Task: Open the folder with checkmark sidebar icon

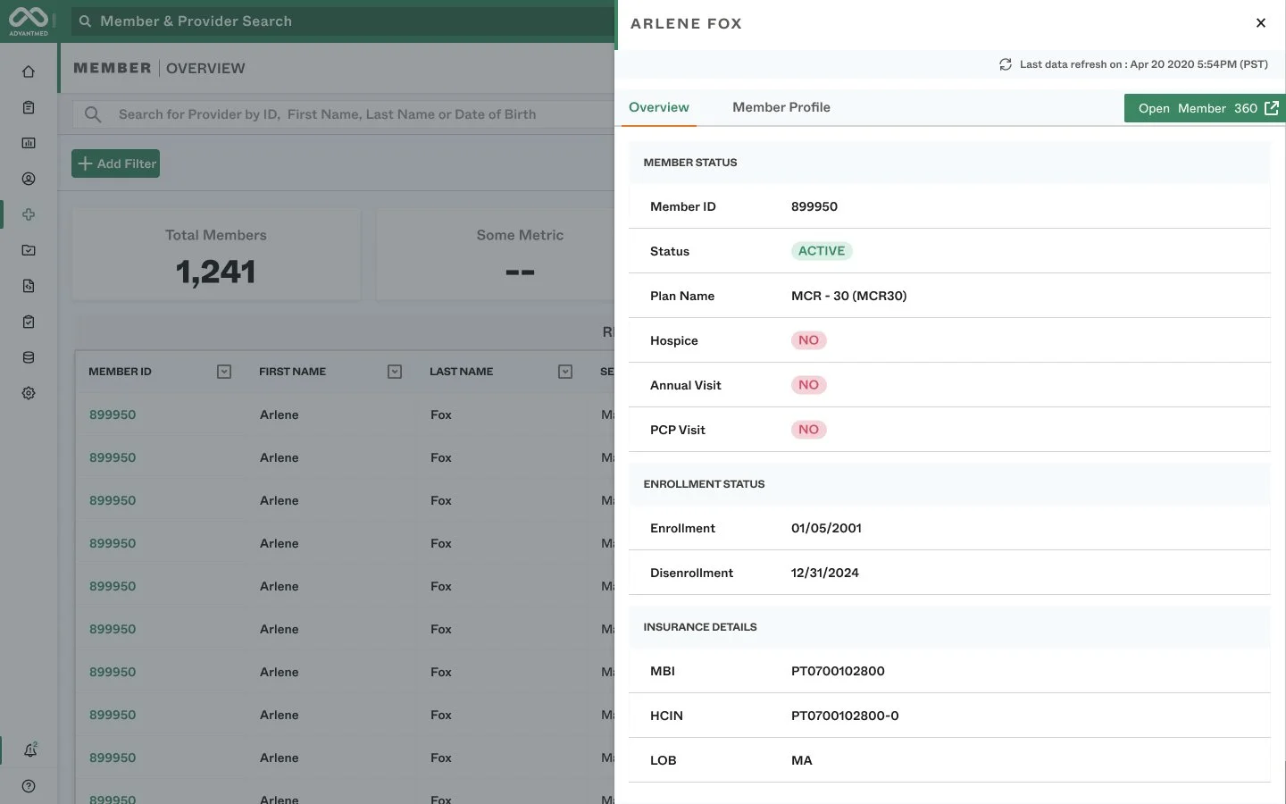Action: click(29, 250)
